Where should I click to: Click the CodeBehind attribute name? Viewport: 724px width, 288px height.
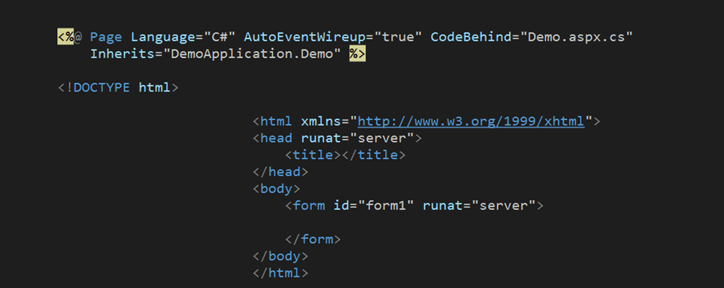tap(471, 37)
